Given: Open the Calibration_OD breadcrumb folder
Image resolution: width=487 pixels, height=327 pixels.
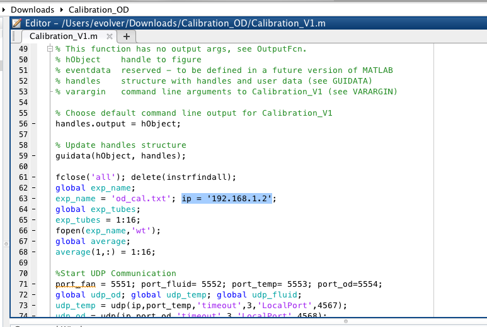Looking at the screenshot, I should pyautogui.click(x=99, y=9).
